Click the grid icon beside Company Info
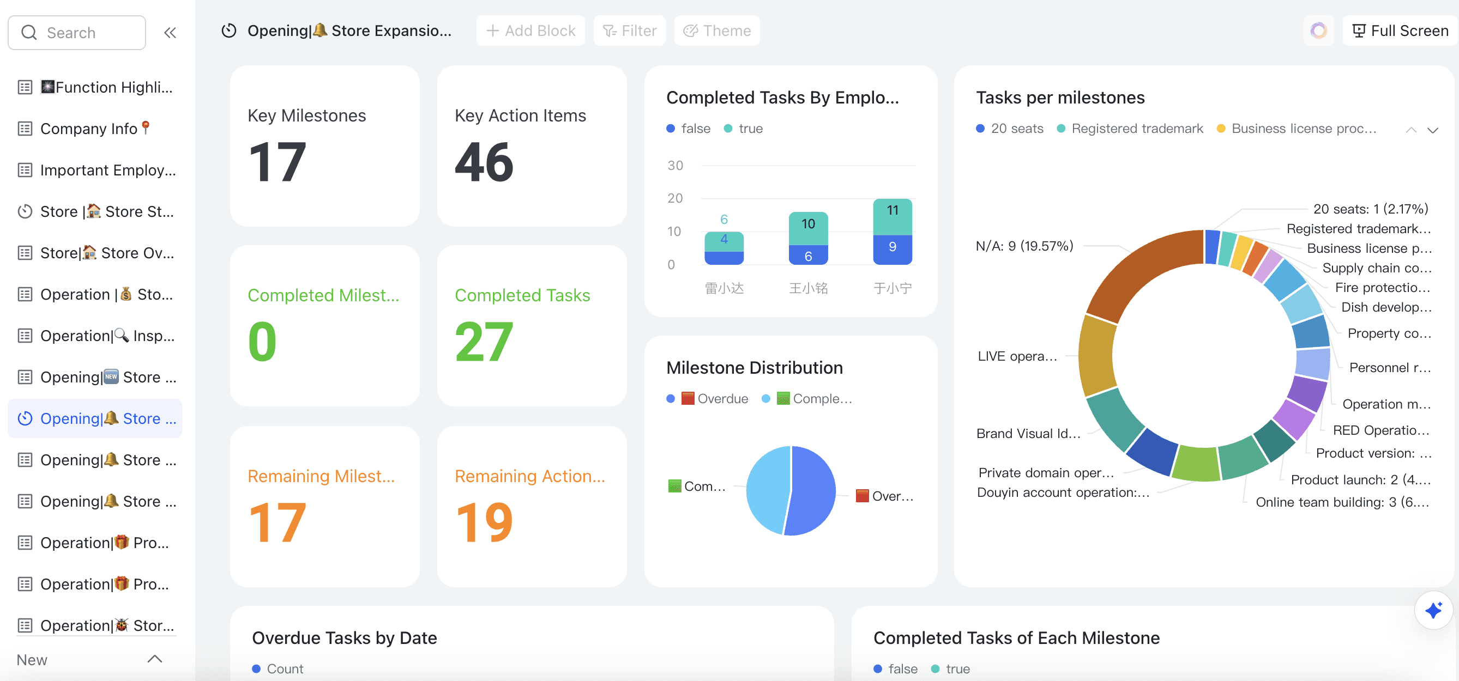This screenshot has width=1459, height=681. [25, 129]
